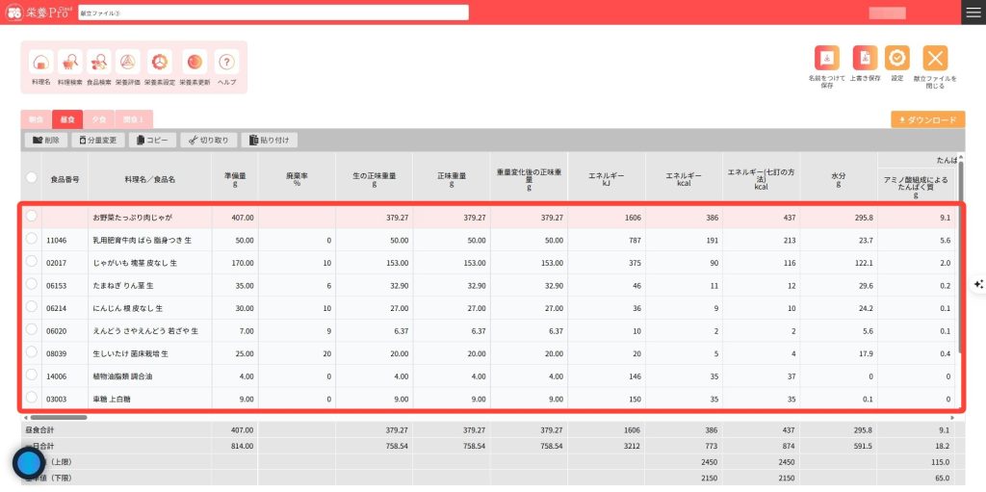Open the 料理名 (dish name) icon
Image resolution: width=986 pixels, height=492 pixels.
pos(40,63)
